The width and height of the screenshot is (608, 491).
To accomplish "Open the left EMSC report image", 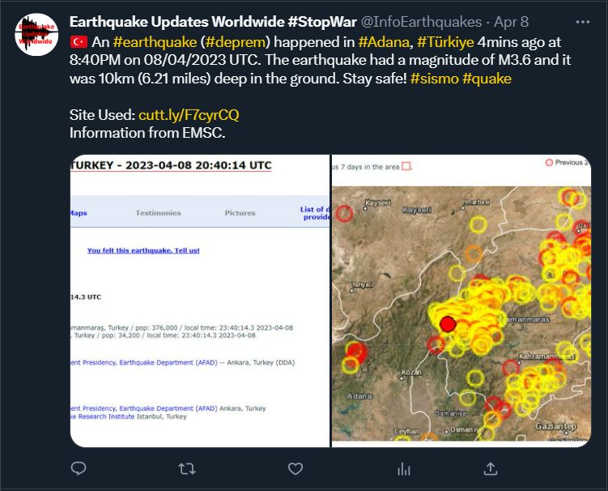I will coord(199,300).
